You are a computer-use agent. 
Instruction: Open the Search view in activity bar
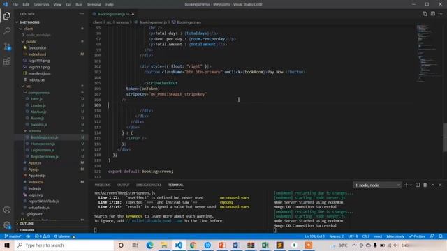pos(7,31)
